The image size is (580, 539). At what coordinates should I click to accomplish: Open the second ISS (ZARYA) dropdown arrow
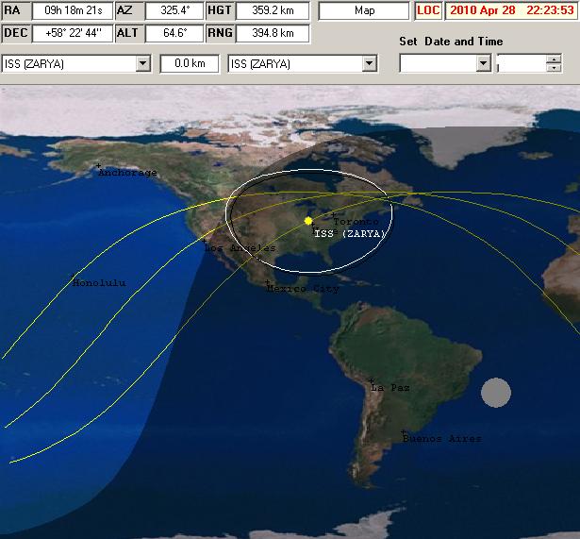pos(369,63)
